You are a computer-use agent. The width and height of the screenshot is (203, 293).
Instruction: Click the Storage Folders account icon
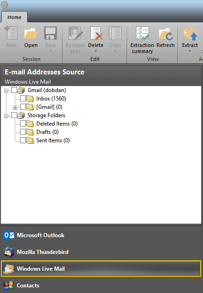21,115
